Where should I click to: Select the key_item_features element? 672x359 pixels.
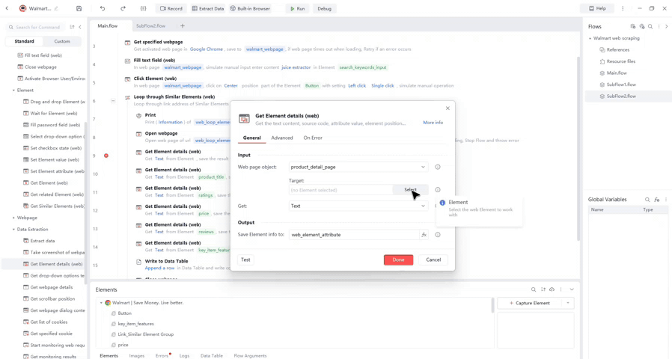pyautogui.click(x=135, y=324)
